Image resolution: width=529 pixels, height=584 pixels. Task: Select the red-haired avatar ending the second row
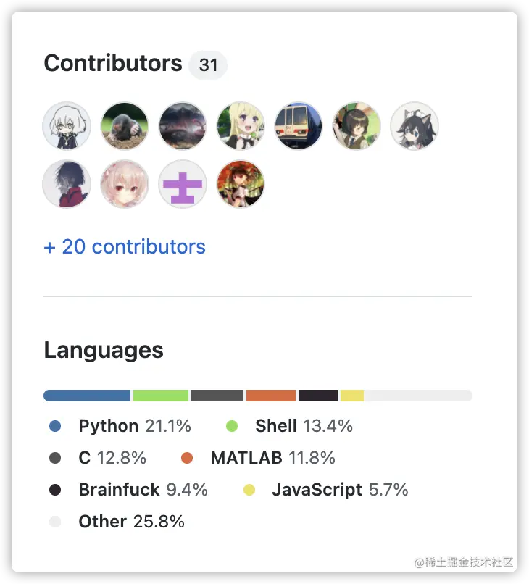point(241,184)
